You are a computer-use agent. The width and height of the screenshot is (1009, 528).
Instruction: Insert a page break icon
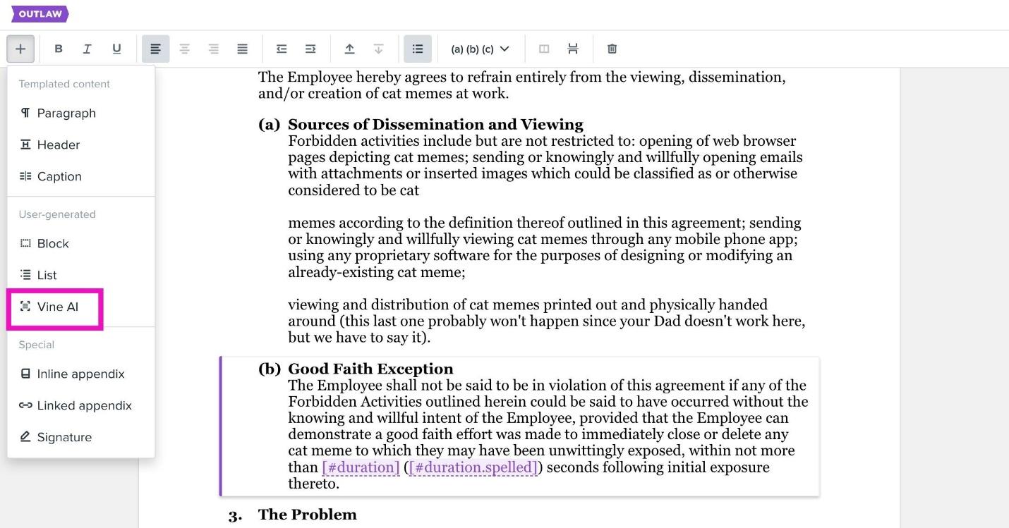[573, 49]
